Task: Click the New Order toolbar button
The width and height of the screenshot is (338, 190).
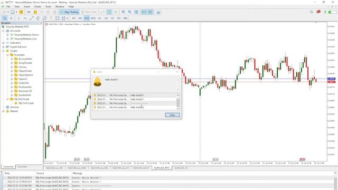Action: click(89, 12)
